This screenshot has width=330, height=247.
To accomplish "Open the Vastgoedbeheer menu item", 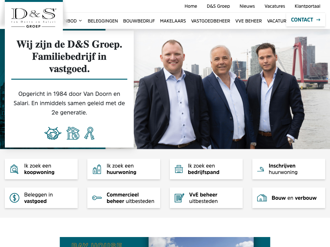I will [210, 21].
